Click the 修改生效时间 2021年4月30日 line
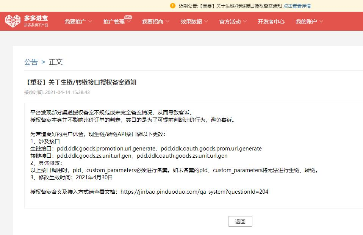363x235 pixels. click(72, 177)
